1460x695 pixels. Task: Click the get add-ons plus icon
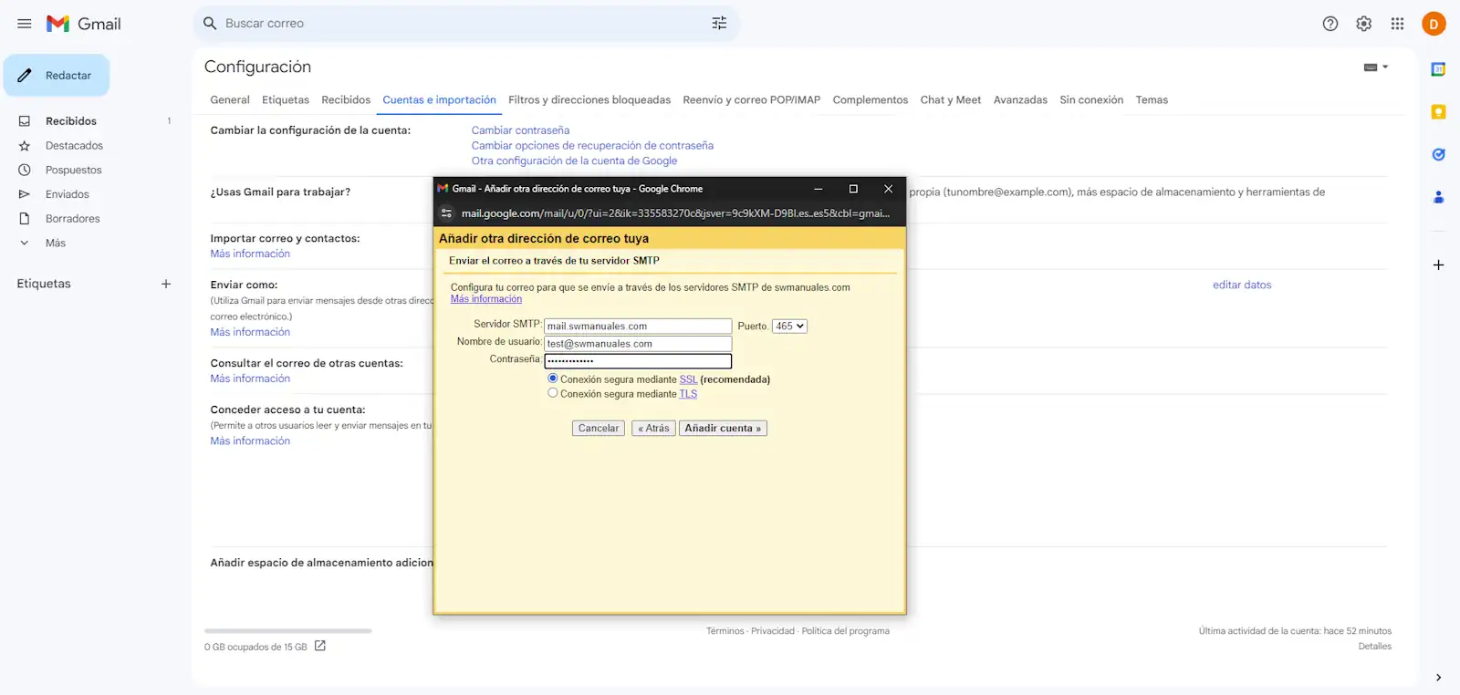(x=1438, y=265)
